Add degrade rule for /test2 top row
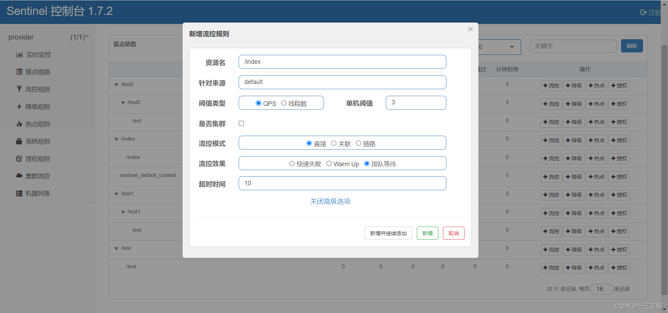The height and width of the screenshot is (313, 668). pyautogui.click(x=574, y=86)
